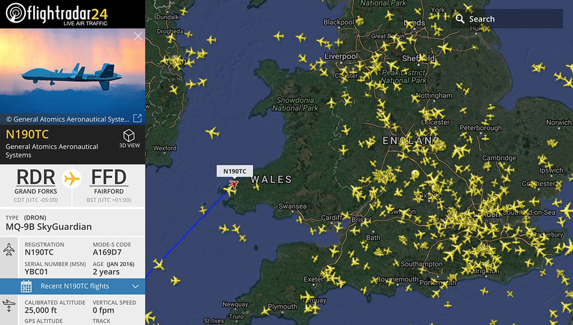Click the General Atomics photo credit text
Viewport: 573px width, 325px height.
[x=67, y=119]
